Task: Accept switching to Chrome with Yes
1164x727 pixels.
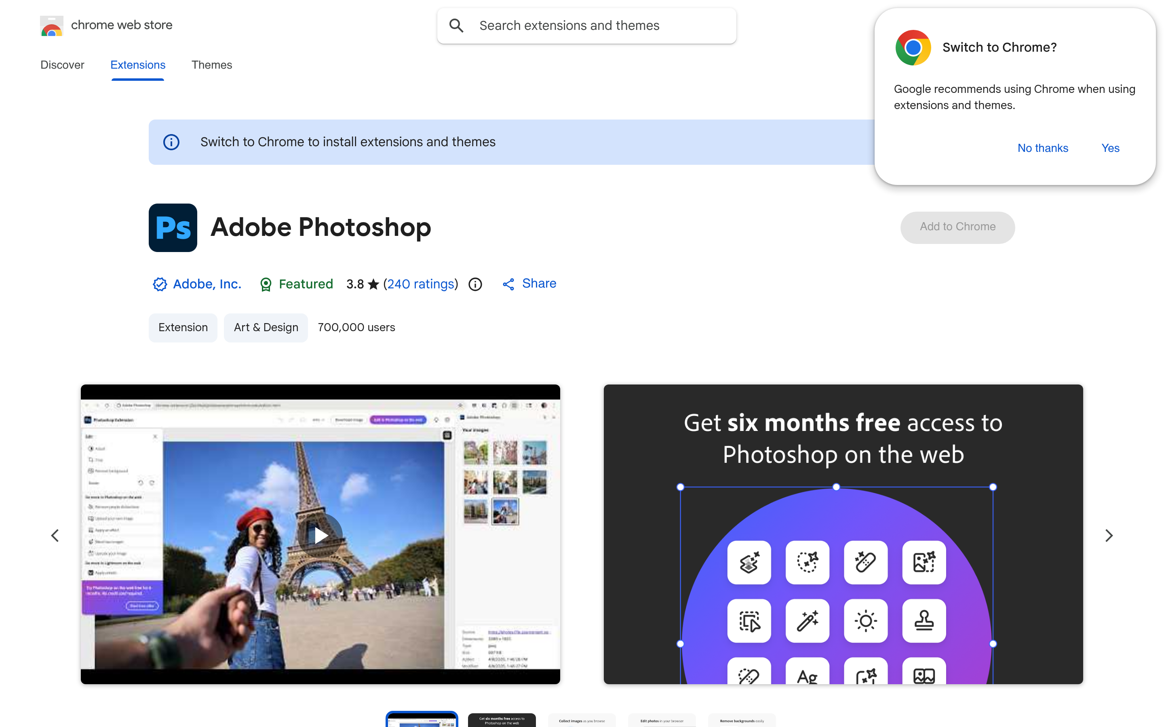Action: pos(1110,148)
